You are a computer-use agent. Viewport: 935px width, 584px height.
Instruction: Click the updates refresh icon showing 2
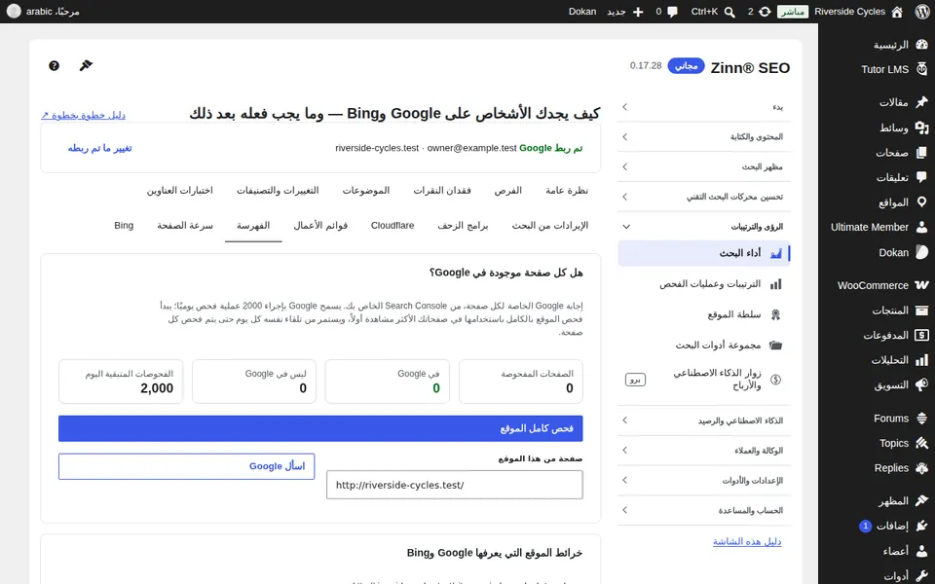click(765, 12)
